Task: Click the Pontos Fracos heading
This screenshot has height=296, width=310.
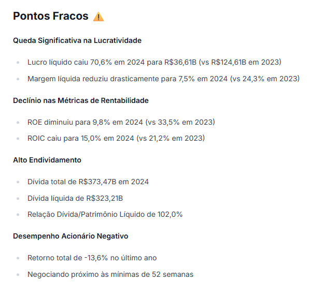Action: click(x=51, y=16)
